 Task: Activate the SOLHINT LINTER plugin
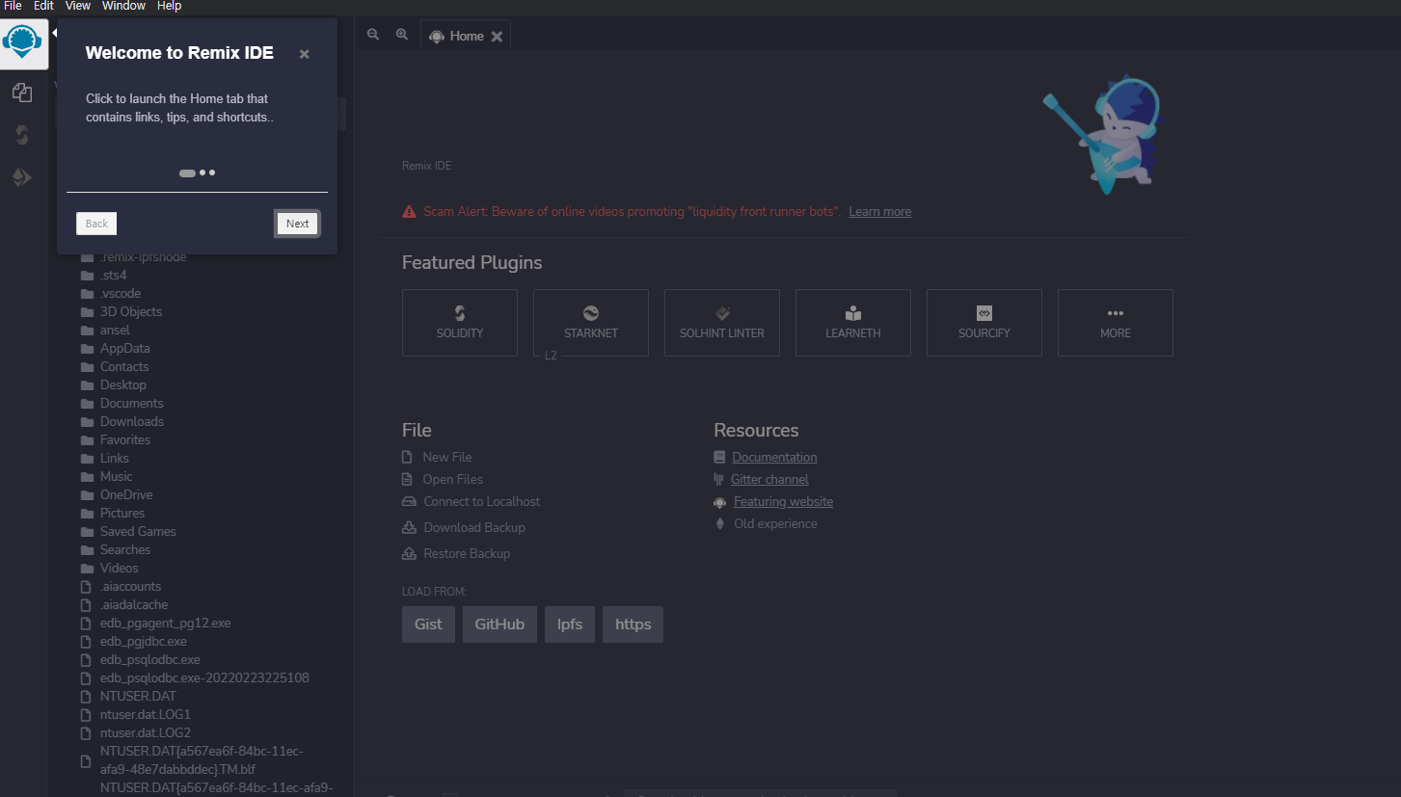point(722,323)
